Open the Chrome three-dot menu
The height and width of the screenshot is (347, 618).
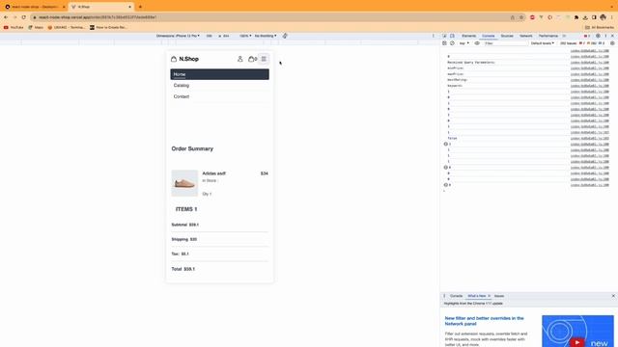(611, 17)
